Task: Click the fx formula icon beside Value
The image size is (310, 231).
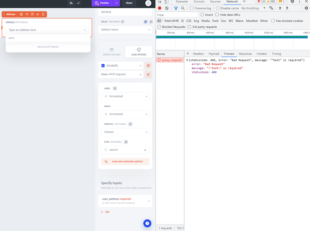Action: 151,22
